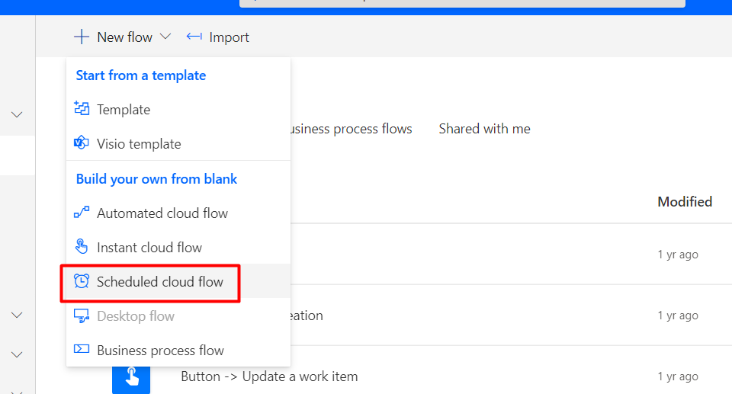Viewport: 732px width, 394px height.
Task: Click the Import button
Action: [x=217, y=37]
